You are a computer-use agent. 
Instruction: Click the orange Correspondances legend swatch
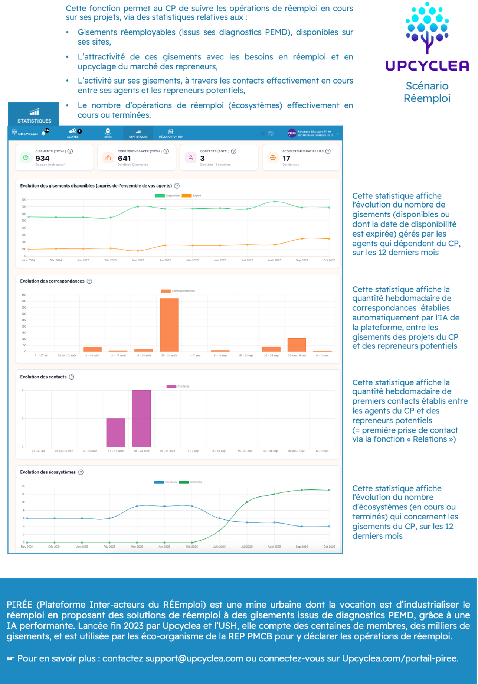click(x=166, y=291)
